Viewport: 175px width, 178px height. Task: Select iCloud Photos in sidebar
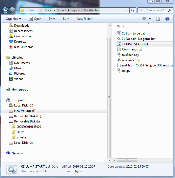pos(21,47)
